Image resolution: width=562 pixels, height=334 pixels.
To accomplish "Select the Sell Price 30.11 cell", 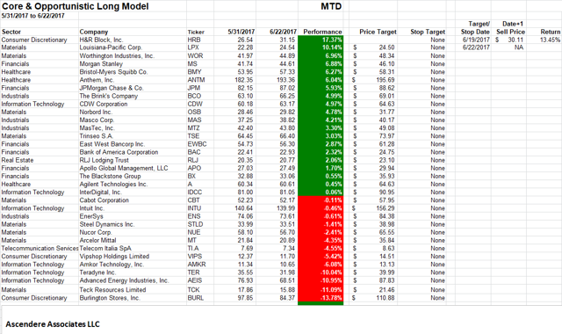I will coord(509,40).
